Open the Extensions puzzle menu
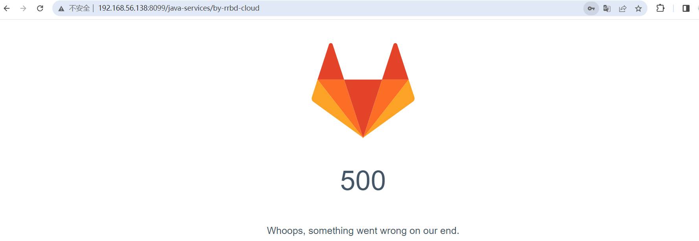 click(x=660, y=8)
